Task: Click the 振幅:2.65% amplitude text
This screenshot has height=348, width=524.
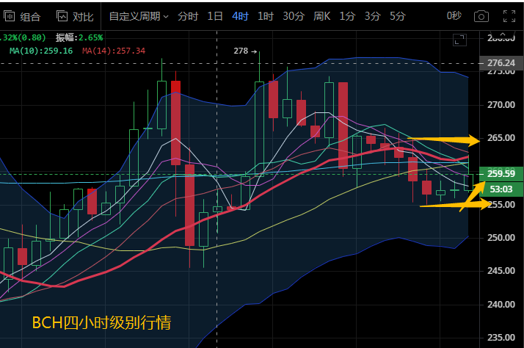Action: (79, 37)
